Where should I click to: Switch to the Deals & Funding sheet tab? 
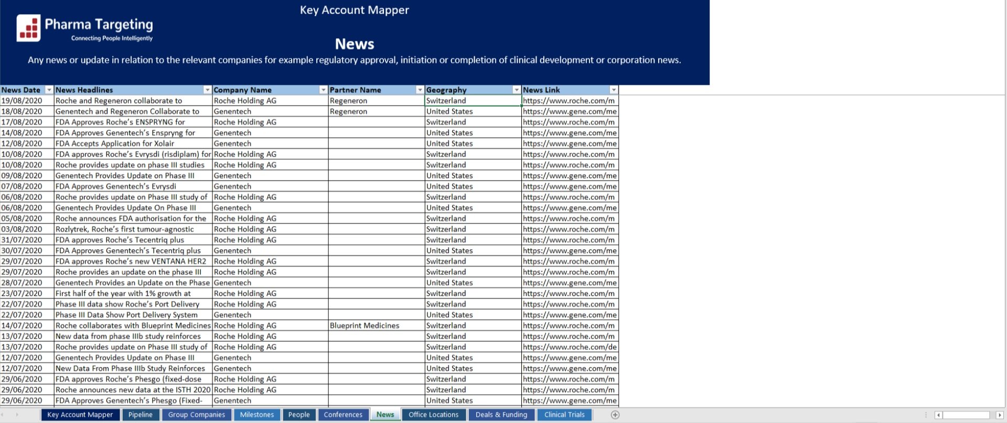[x=501, y=415]
